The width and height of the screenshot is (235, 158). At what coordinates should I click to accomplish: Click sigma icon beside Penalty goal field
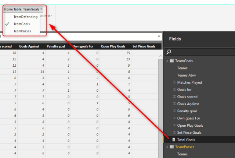pyautogui.click(x=174, y=111)
